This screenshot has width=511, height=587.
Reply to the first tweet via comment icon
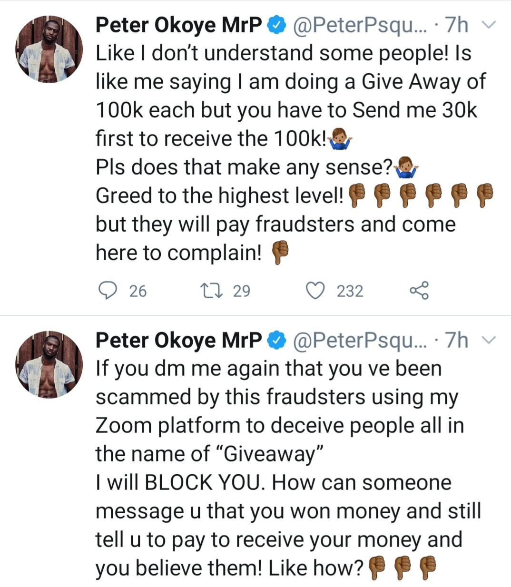[108, 290]
